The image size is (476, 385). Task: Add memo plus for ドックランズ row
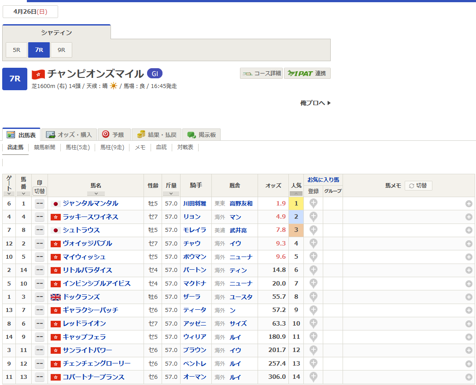pyautogui.click(x=469, y=297)
